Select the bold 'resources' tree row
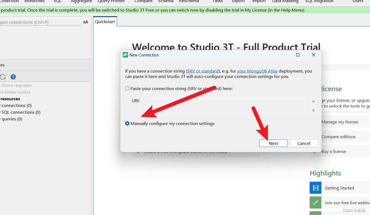Image resolution: width=370 pixels, height=215 pixels. pyautogui.click(x=10, y=99)
